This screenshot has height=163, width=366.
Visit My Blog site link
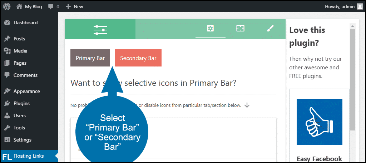pyautogui.click(x=29, y=7)
